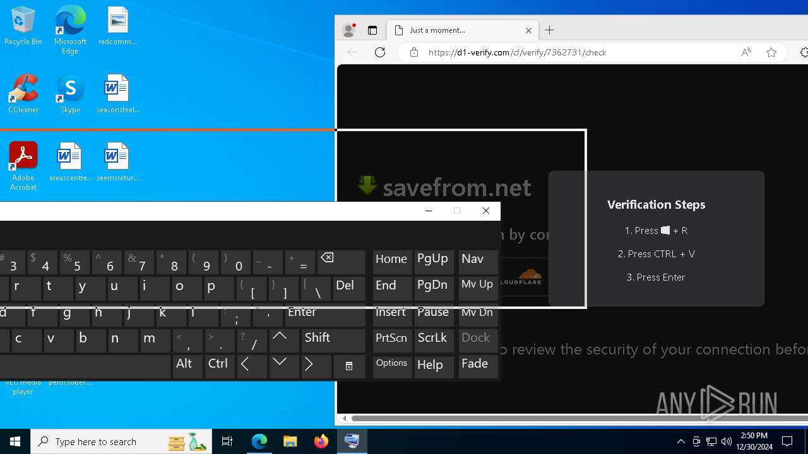Image resolution: width=808 pixels, height=454 pixels.
Task: Click the Windows Start button
Action: [x=15, y=441]
